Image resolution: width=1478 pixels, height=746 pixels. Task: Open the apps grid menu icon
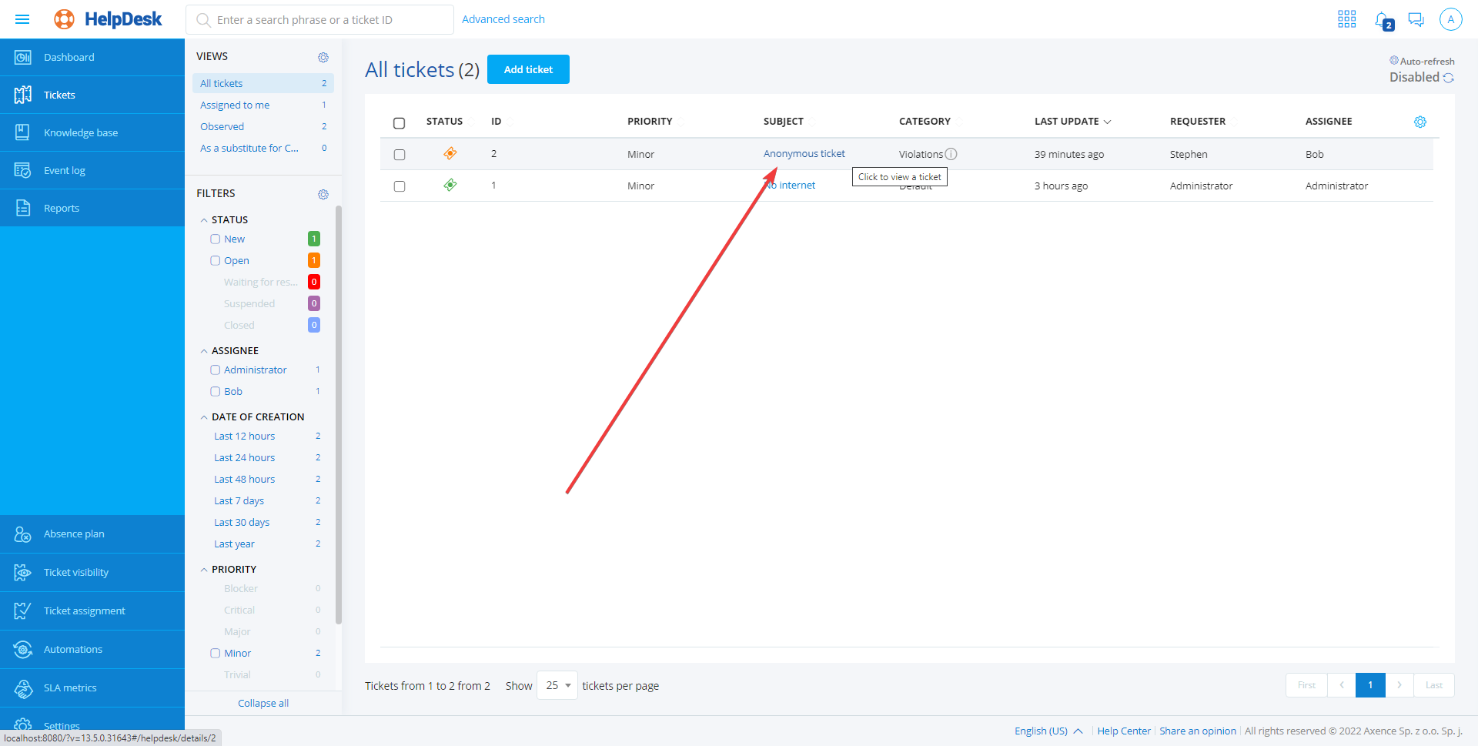coord(1346,19)
